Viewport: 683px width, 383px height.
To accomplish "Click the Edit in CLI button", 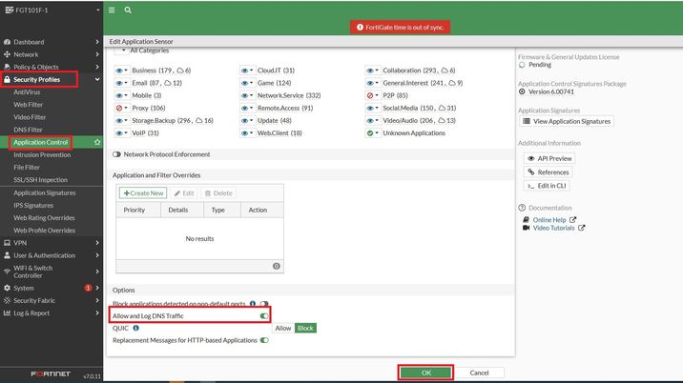I will click(547, 186).
